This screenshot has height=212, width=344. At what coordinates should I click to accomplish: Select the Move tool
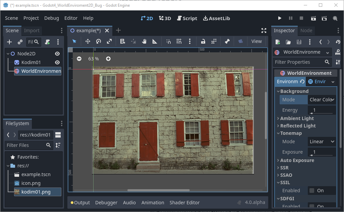[88, 41]
